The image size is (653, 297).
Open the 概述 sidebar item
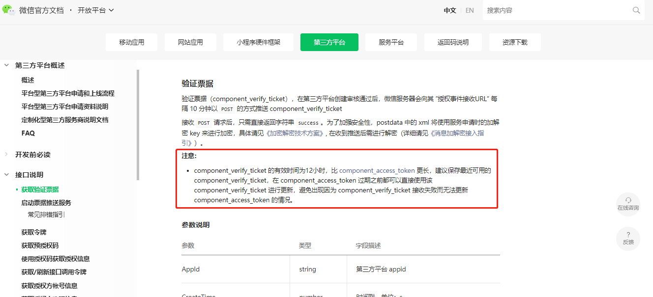[28, 80]
